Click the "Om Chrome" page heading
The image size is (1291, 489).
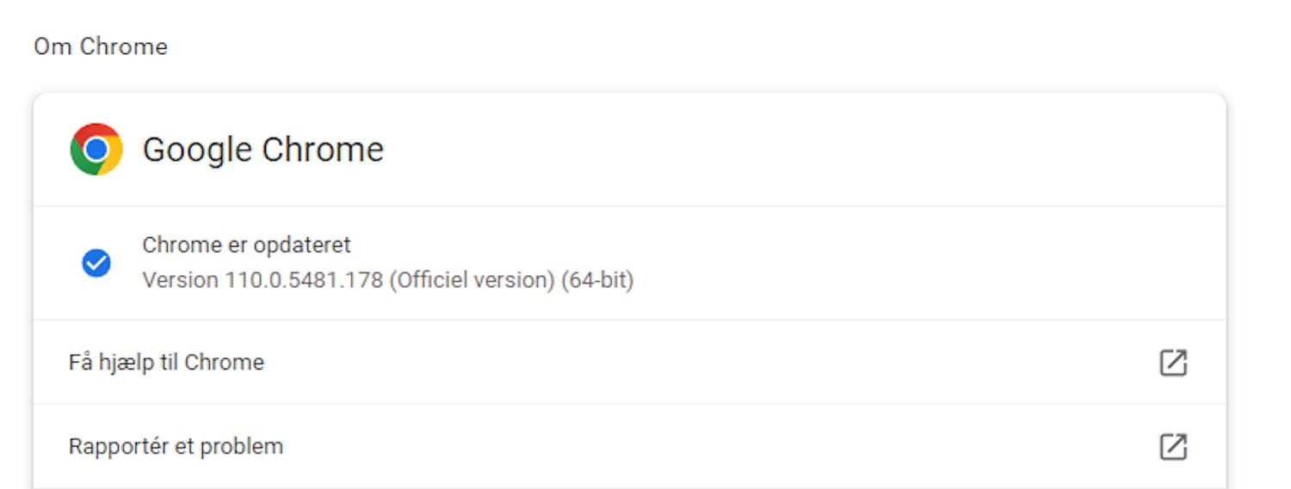(x=101, y=46)
